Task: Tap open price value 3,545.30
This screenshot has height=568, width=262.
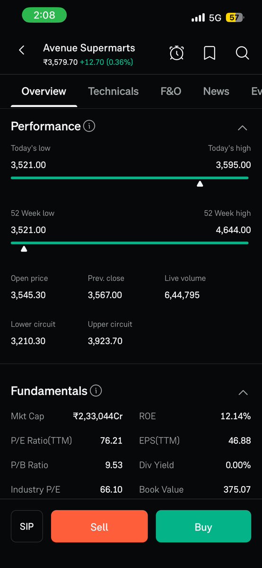Action: [x=28, y=295]
